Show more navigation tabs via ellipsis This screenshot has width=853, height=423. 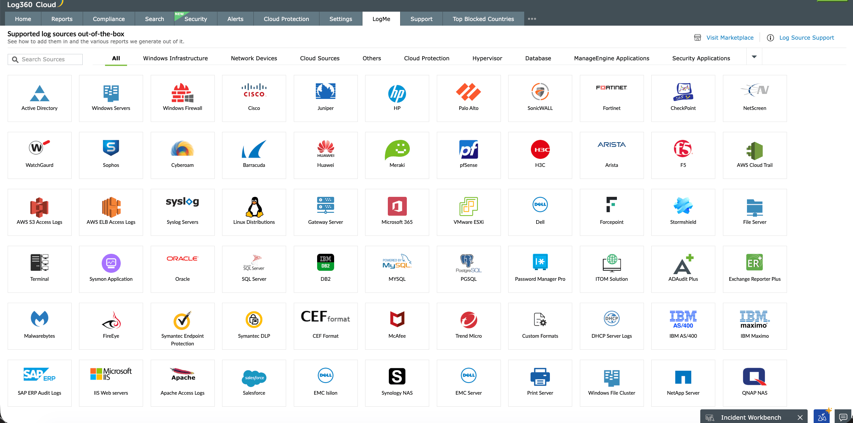click(532, 19)
